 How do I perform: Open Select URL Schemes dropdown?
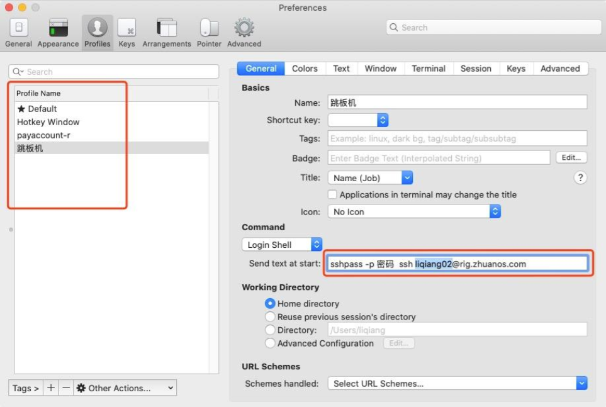click(x=457, y=384)
